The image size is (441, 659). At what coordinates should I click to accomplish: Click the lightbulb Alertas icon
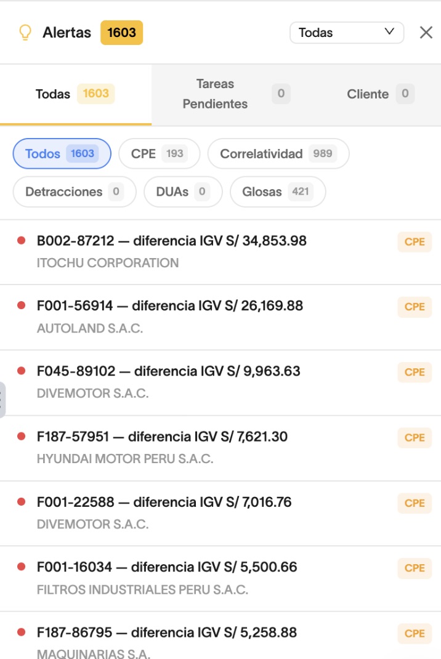[x=25, y=33]
